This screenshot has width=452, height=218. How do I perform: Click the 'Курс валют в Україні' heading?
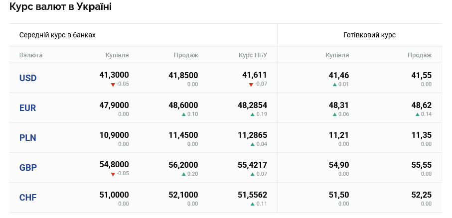click(x=60, y=7)
